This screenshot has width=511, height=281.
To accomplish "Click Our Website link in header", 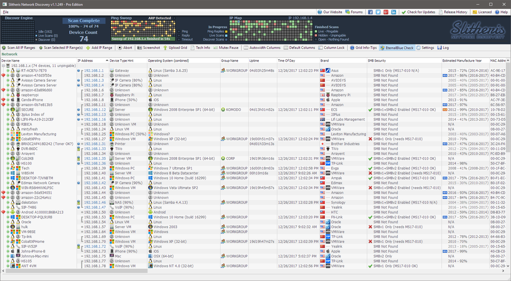I will 330,12.
